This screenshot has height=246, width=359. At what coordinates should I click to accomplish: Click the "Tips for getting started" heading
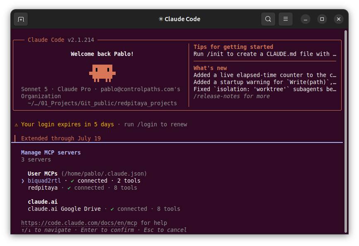(233, 47)
